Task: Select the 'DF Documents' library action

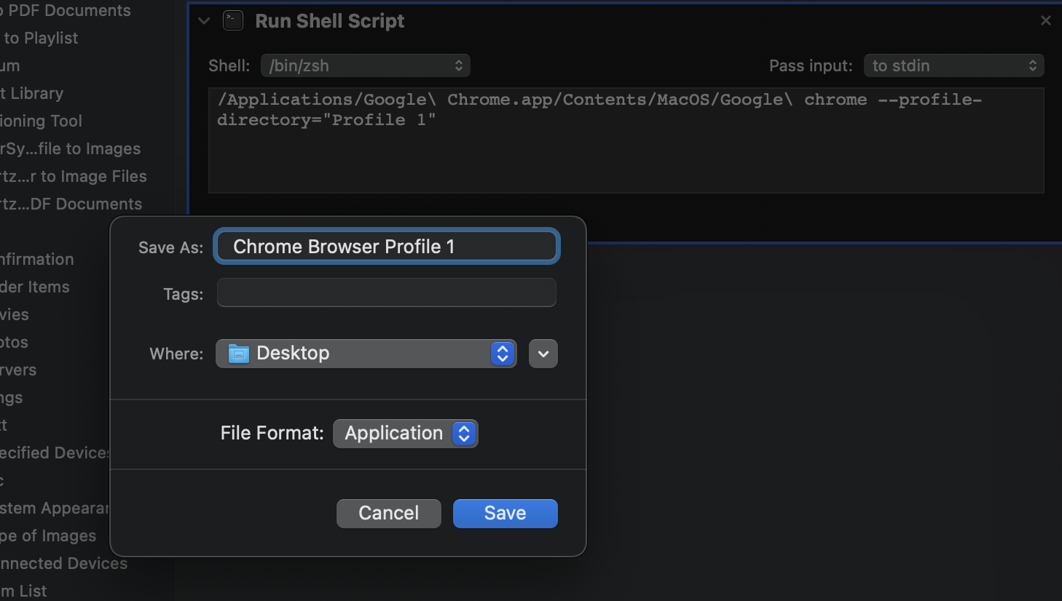Action: click(71, 204)
